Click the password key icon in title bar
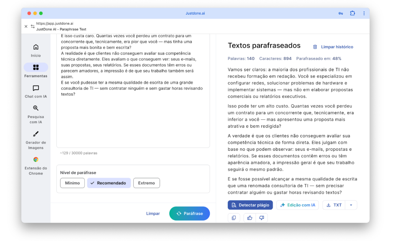The height and width of the screenshot is (241, 393). pyautogui.click(x=340, y=13)
